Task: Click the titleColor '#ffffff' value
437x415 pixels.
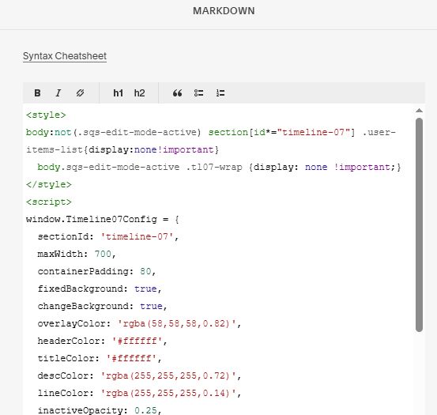Action: pos(131,358)
